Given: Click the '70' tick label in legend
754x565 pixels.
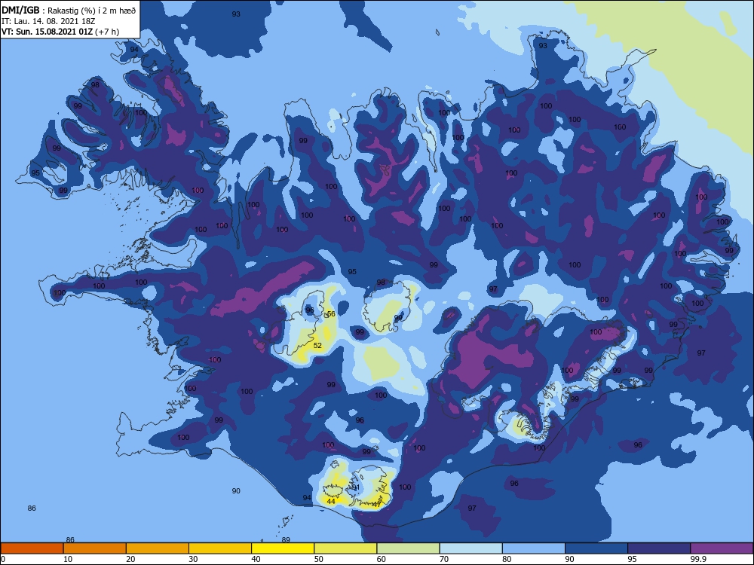Looking at the screenshot, I should pyautogui.click(x=444, y=559).
